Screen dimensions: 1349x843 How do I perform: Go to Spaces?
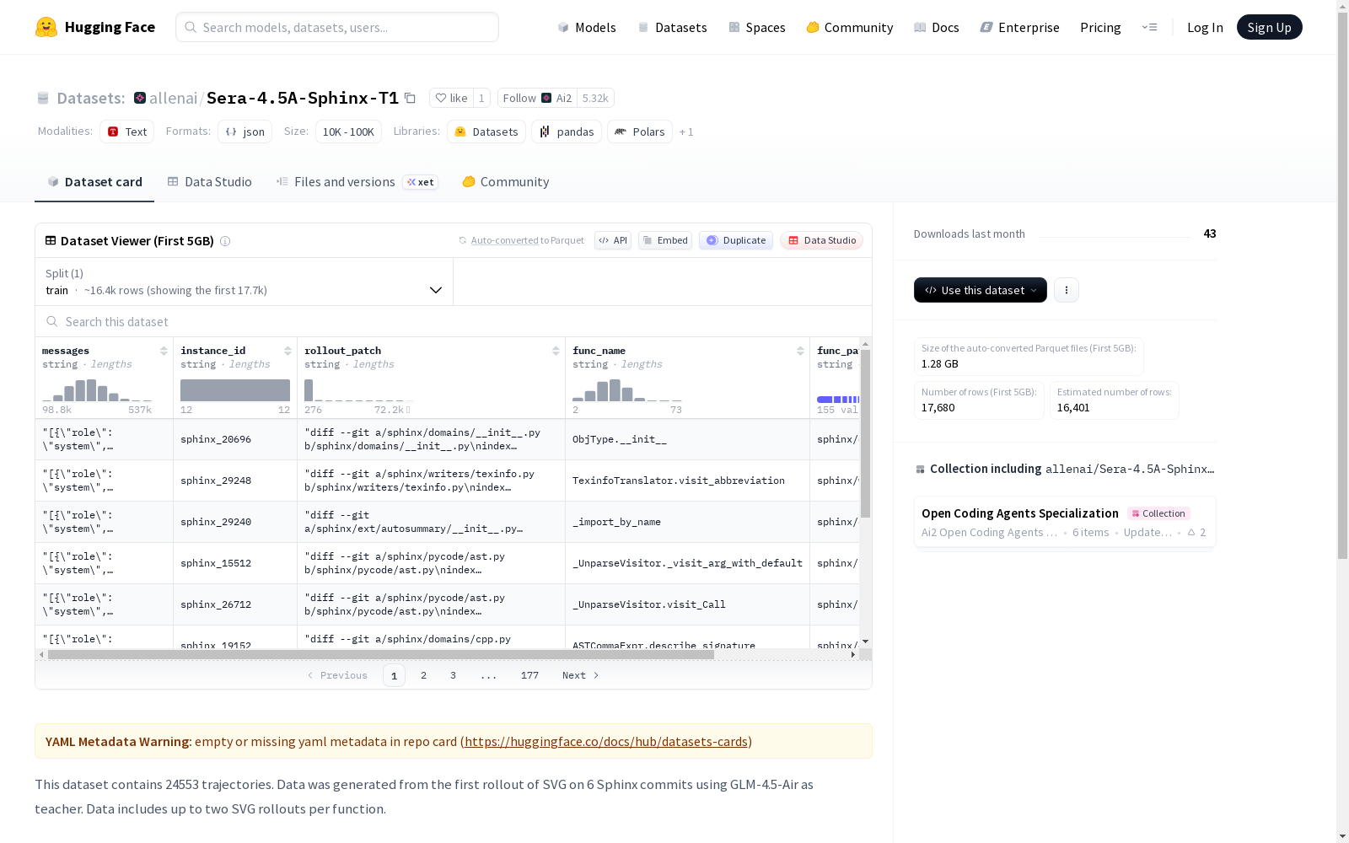click(x=757, y=27)
